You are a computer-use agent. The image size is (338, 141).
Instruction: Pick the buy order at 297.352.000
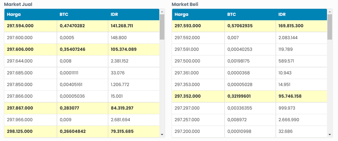pos(250,96)
